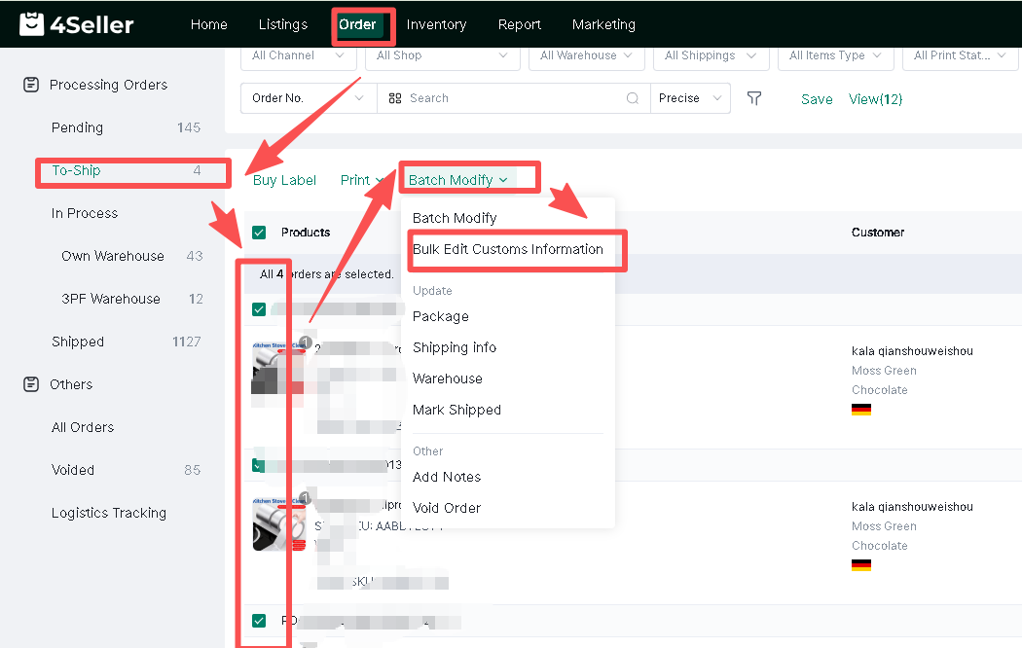
Task: Click the Products column header
Action: click(305, 233)
